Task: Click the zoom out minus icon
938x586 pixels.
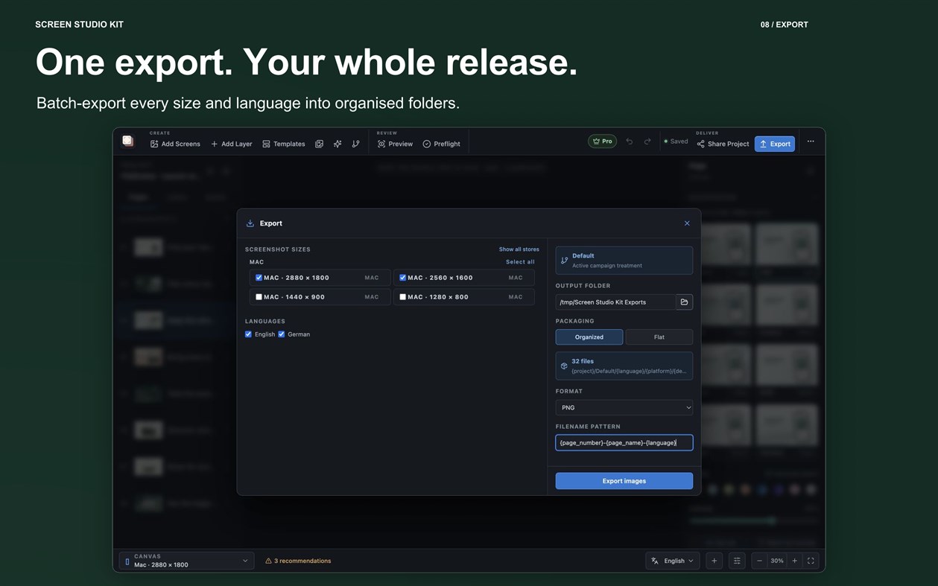Action: click(759, 561)
